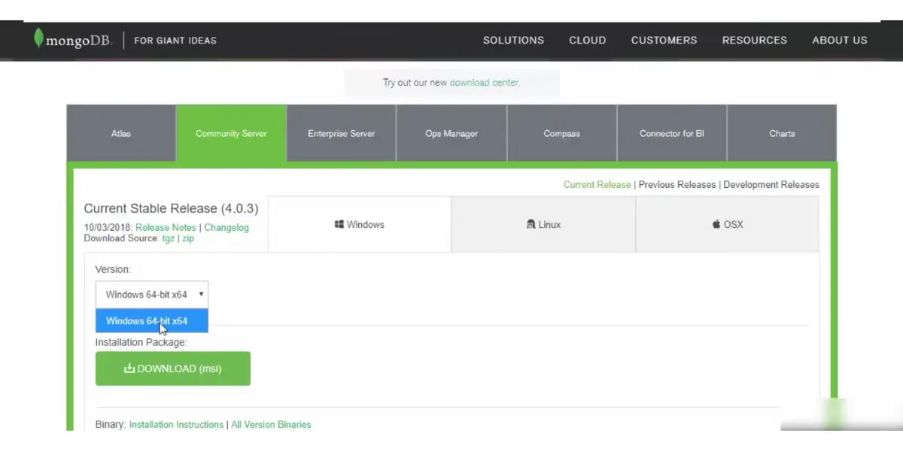903x451 pixels.
Task: Select the OSX platform tab
Action: tap(728, 225)
